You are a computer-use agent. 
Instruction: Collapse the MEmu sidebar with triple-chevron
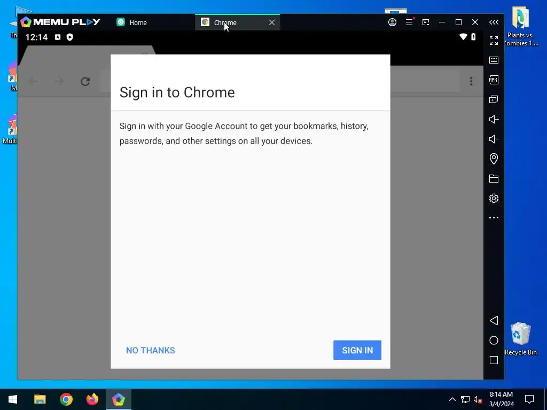[x=494, y=22]
